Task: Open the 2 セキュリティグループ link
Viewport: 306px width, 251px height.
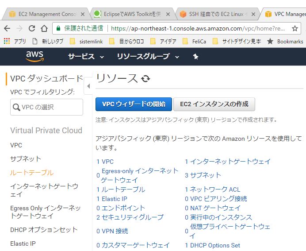Action: pyautogui.click(x=130, y=217)
